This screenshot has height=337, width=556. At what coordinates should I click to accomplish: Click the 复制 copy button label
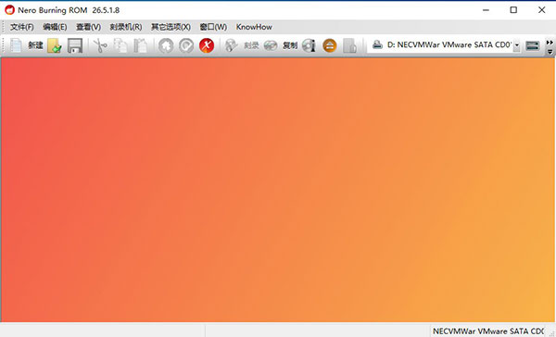(290, 45)
